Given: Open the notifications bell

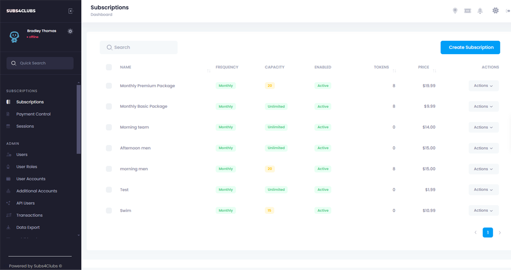Looking at the screenshot, I should 480,11.
